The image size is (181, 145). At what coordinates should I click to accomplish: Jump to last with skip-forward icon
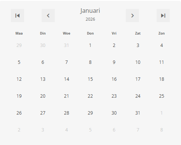163,16
